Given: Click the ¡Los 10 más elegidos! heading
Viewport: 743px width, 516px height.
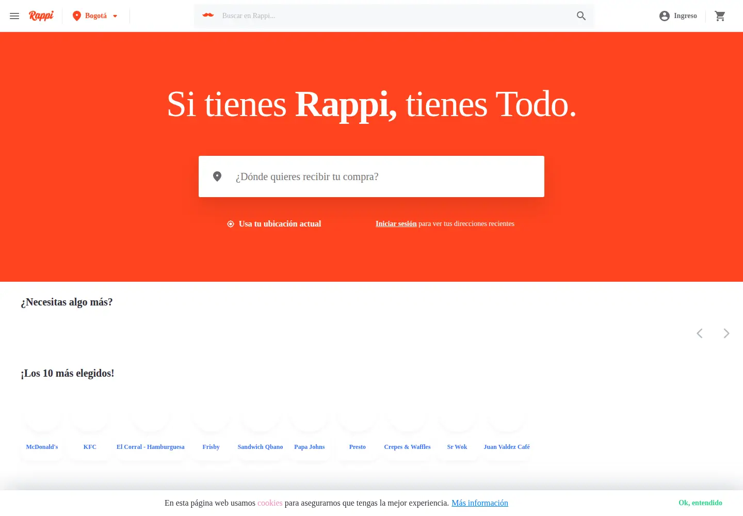Looking at the screenshot, I should tap(68, 374).
